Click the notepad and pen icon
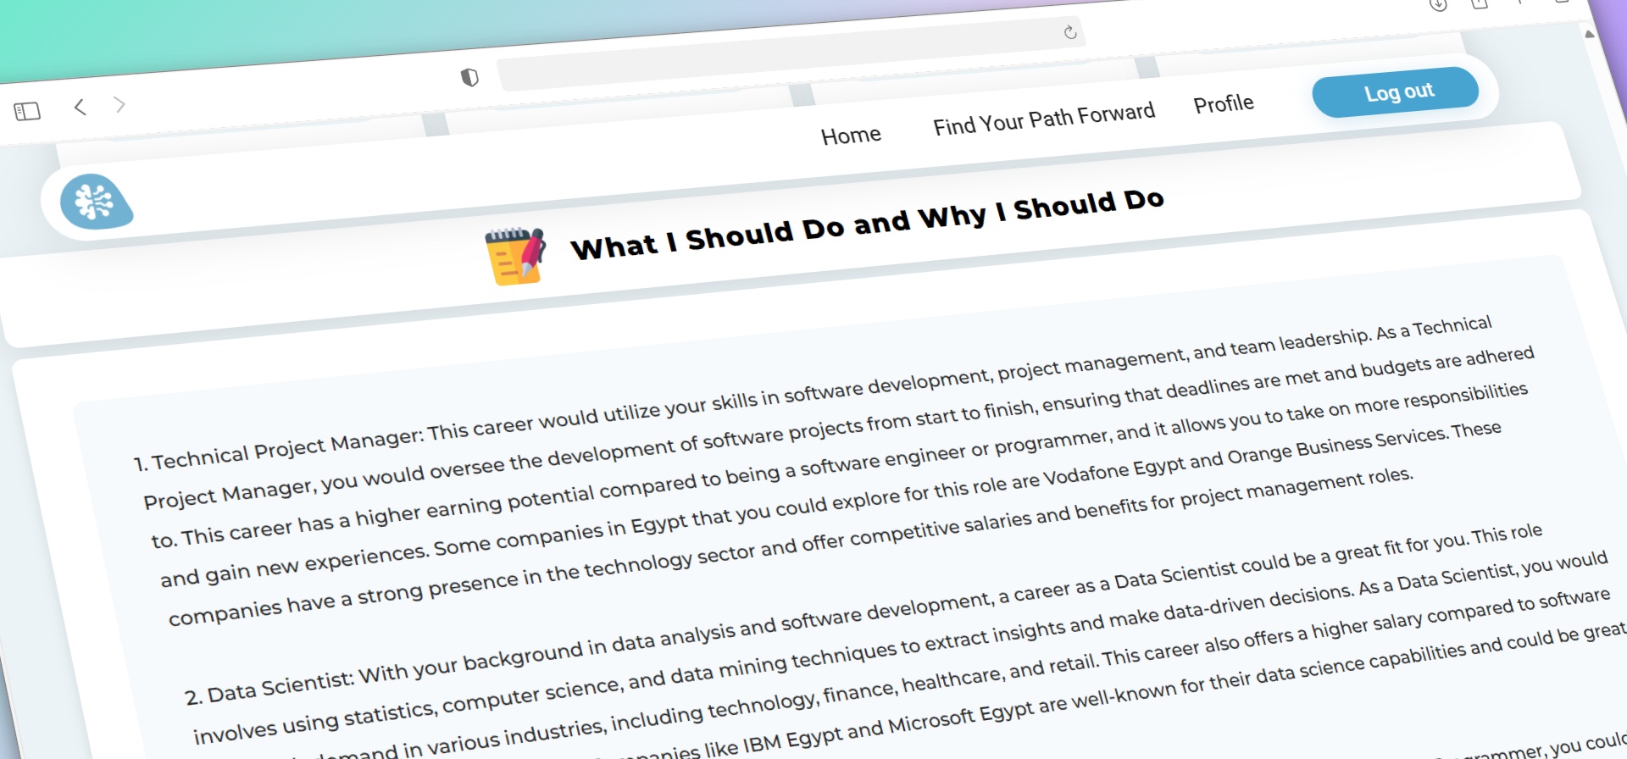Image resolution: width=1627 pixels, height=759 pixels. coord(515,255)
